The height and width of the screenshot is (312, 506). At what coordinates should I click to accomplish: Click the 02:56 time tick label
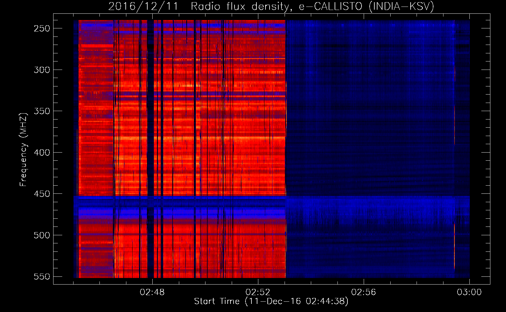click(364, 292)
